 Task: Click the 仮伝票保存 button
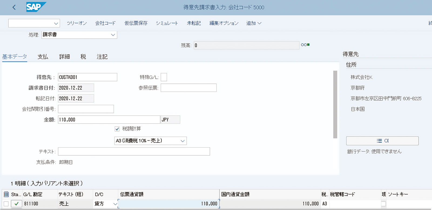[136, 23]
